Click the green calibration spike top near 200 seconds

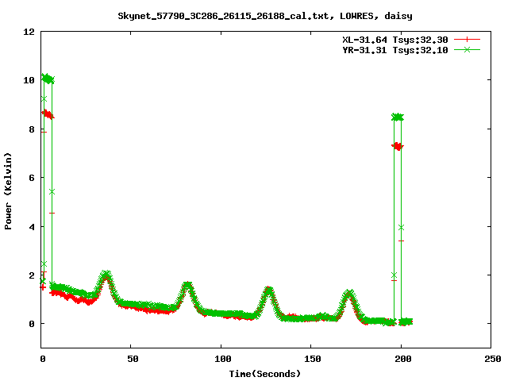click(x=398, y=117)
